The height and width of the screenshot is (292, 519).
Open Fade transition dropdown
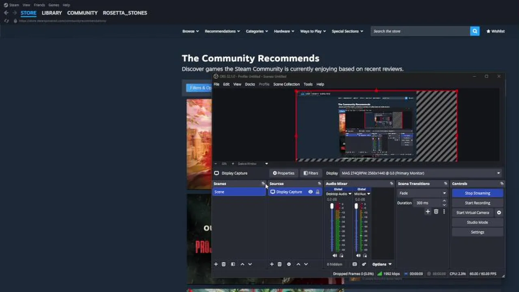pyautogui.click(x=422, y=193)
